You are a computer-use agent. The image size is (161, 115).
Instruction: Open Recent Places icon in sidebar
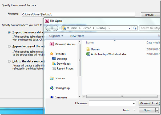[54, 68]
